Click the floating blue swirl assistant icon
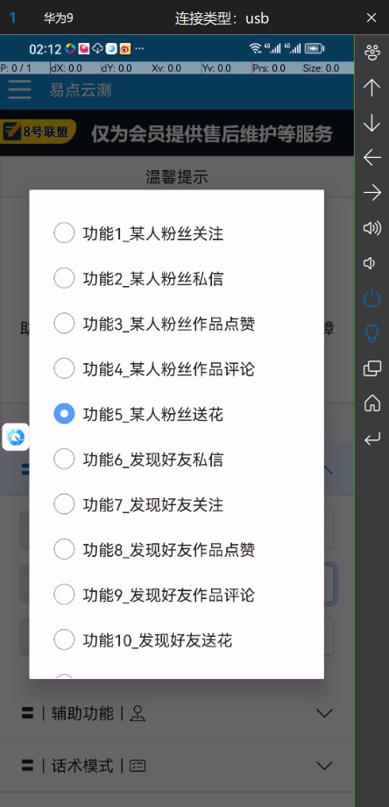The width and height of the screenshot is (389, 807). (16, 438)
